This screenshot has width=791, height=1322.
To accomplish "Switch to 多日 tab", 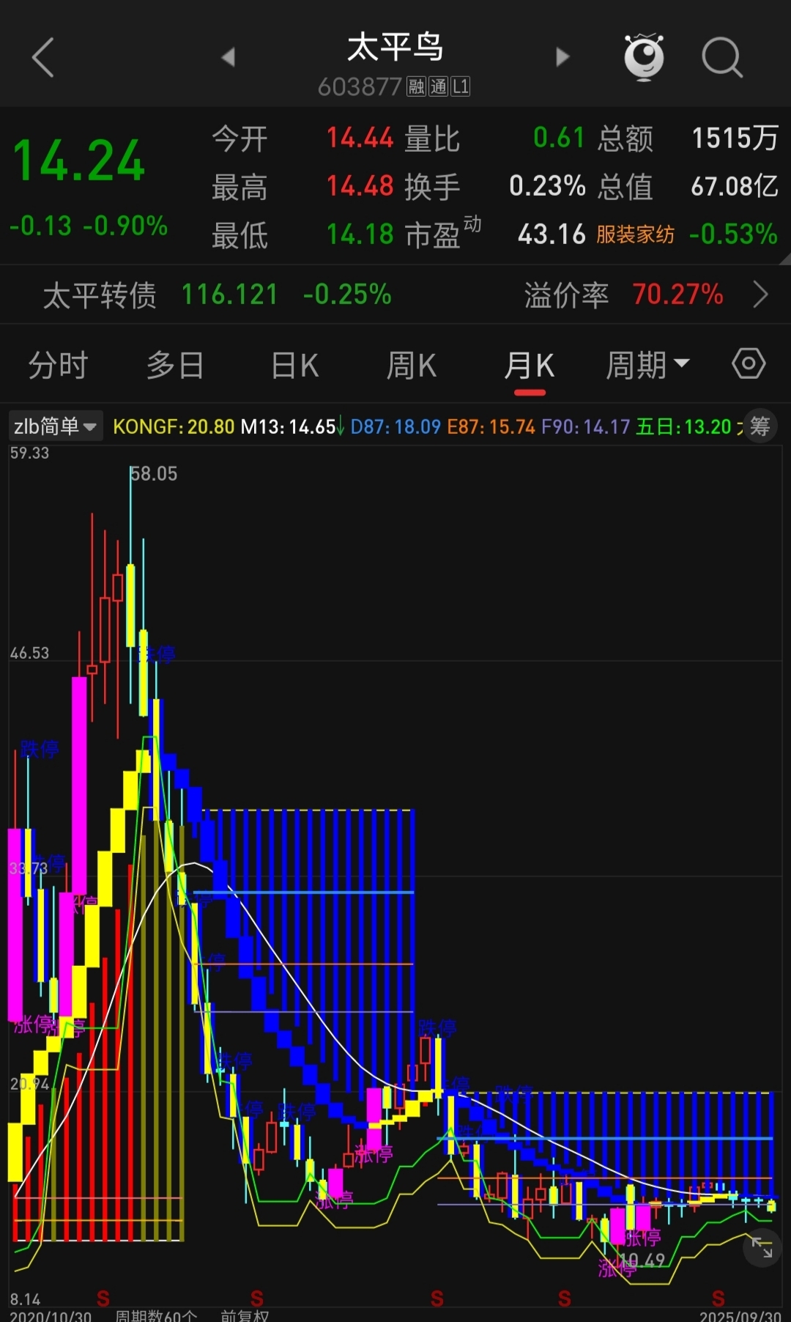I will (x=175, y=364).
